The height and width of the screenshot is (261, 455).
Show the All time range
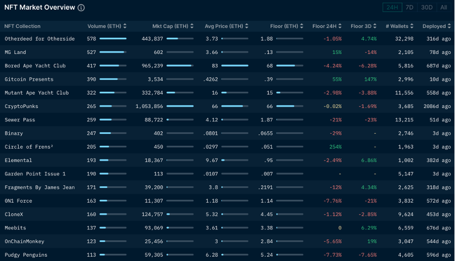tap(444, 8)
